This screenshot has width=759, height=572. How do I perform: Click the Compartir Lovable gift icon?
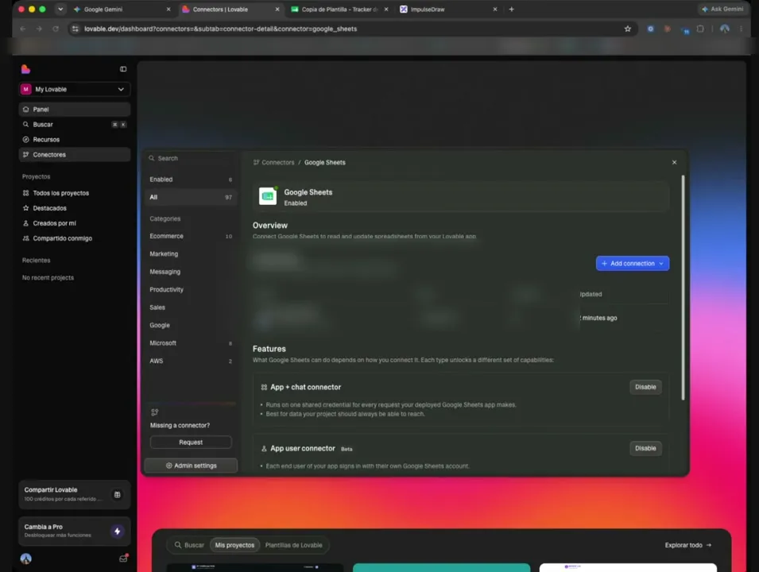click(117, 495)
